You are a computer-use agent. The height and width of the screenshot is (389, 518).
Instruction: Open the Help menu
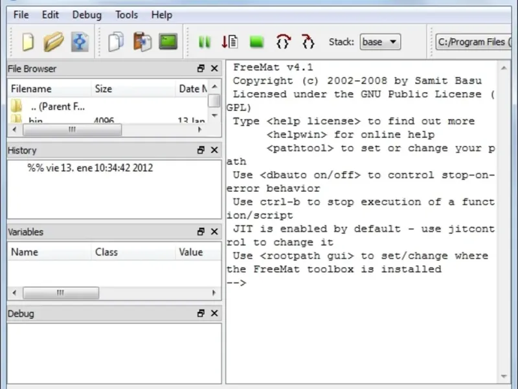coord(161,15)
